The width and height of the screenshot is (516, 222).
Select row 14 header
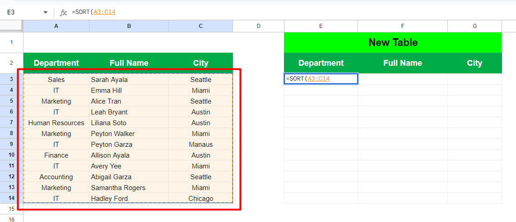point(12,198)
